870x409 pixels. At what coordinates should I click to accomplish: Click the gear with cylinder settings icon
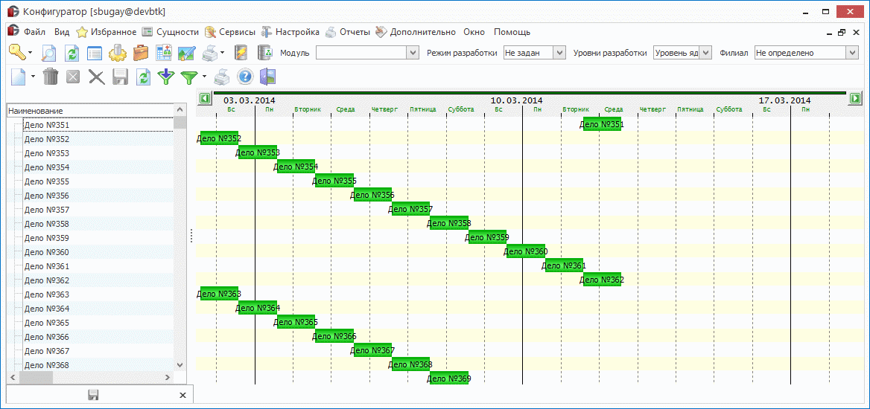(118, 53)
